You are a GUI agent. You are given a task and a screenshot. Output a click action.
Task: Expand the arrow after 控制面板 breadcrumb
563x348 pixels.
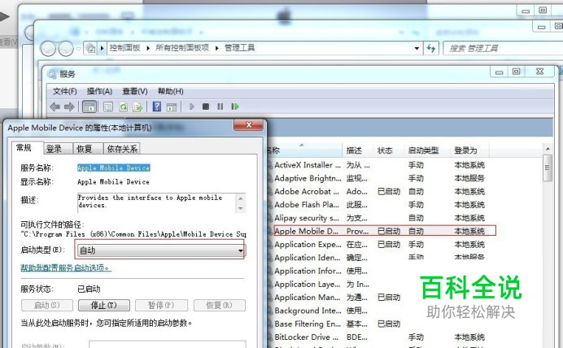148,48
